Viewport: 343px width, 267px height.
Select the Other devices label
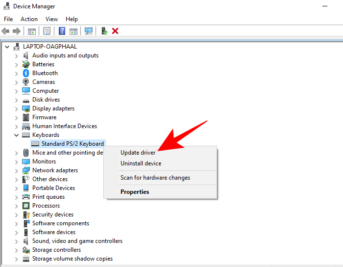click(x=50, y=179)
